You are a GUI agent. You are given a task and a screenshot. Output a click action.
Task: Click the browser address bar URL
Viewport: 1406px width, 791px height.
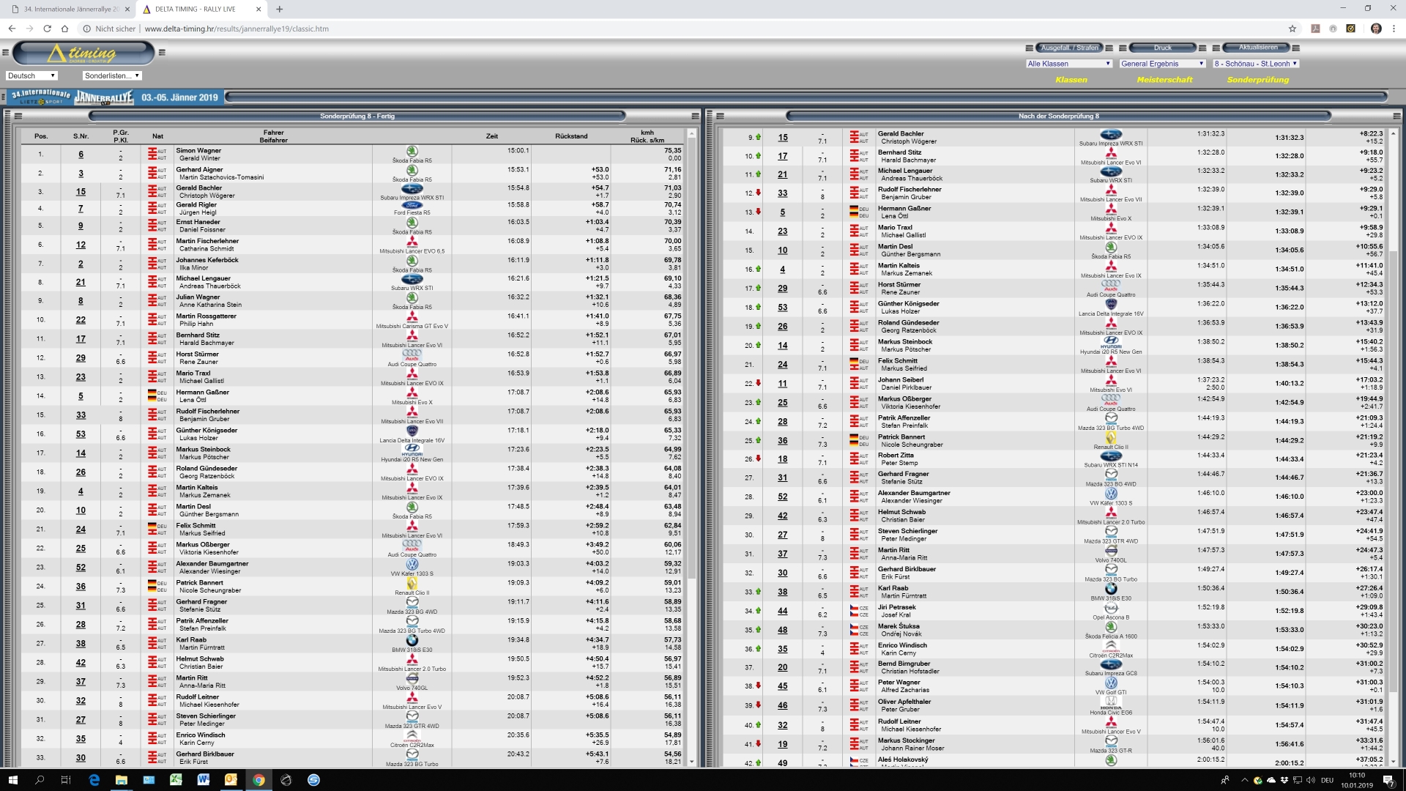click(237, 29)
